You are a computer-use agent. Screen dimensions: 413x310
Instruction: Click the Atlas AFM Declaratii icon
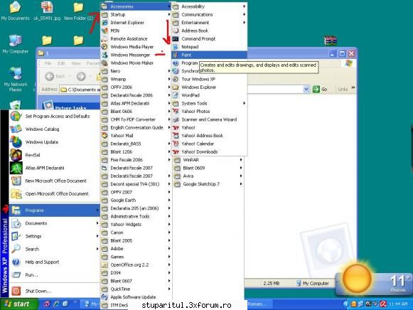[x=16, y=168]
